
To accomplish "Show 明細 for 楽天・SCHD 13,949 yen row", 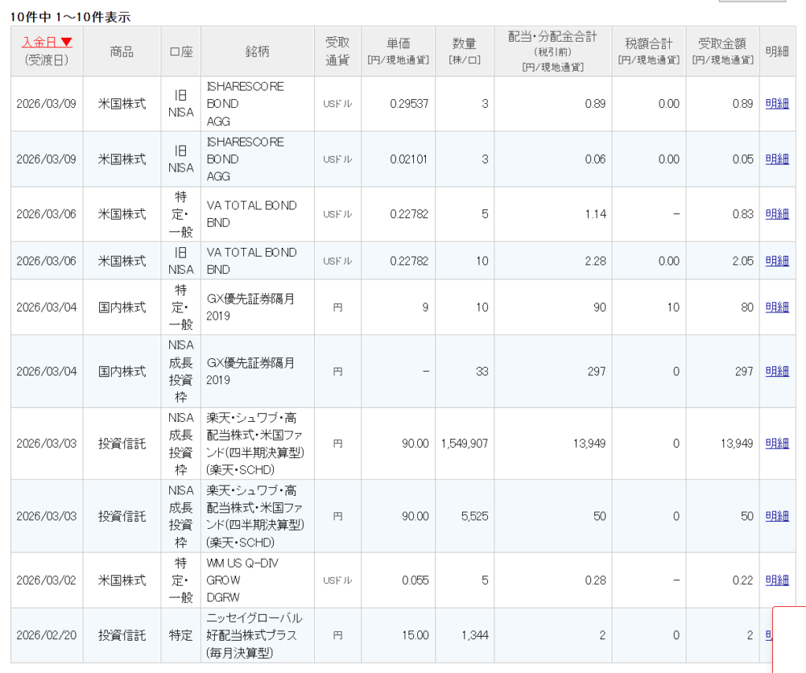I will (777, 444).
